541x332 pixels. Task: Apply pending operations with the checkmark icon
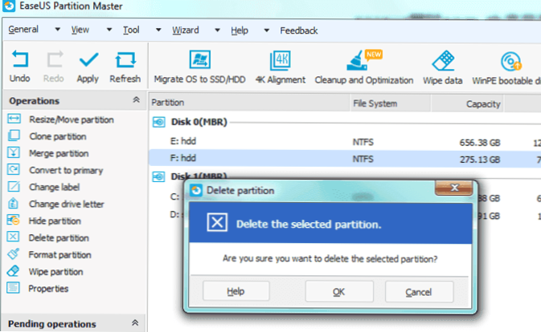pyautogui.click(x=88, y=59)
